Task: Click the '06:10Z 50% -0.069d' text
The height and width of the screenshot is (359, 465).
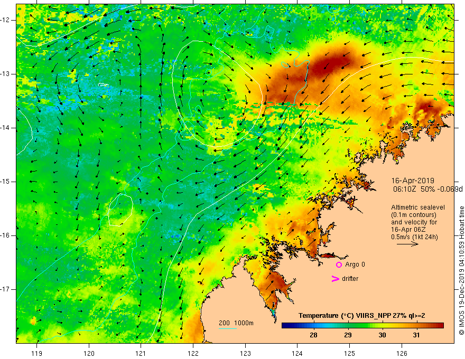Action: pos(427,189)
